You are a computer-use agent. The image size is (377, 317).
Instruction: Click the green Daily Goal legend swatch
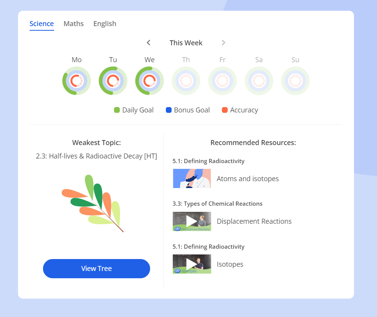(x=117, y=110)
